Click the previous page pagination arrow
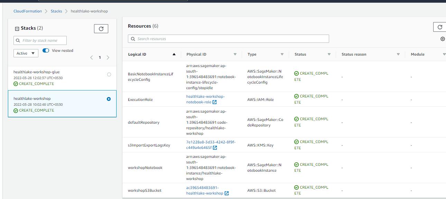The image size is (446, 199). 92,58
